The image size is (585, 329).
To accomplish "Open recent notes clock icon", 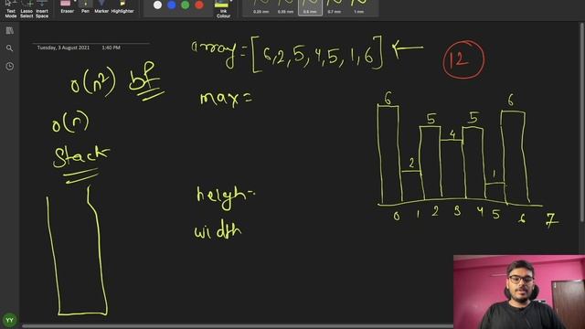I will tap(10, 67).
